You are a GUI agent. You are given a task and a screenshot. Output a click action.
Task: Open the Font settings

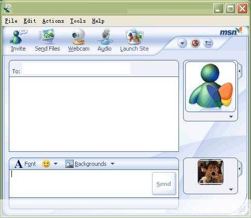[x=25, y=164]
